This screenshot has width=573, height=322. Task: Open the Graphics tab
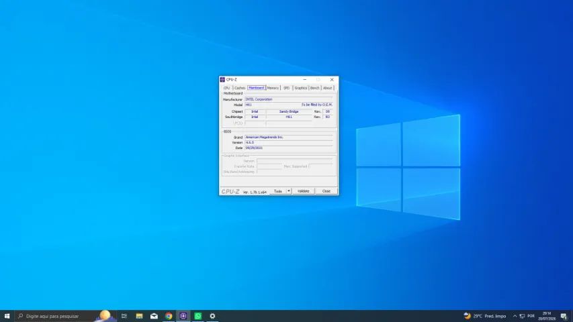coord(301,88)
